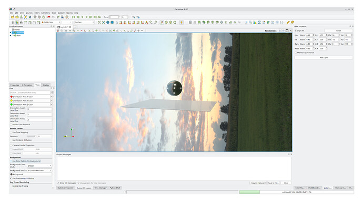Open the File menu
This screenshot has height=204, width=363.
[x=12, y=13]
